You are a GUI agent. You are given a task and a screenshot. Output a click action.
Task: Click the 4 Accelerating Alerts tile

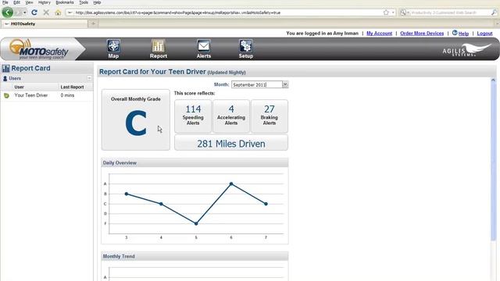pos(231,116)
